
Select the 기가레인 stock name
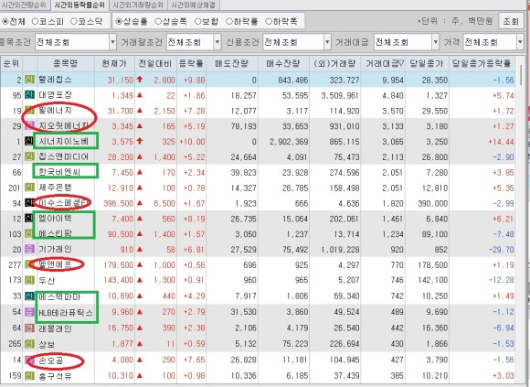click(55, 250)
